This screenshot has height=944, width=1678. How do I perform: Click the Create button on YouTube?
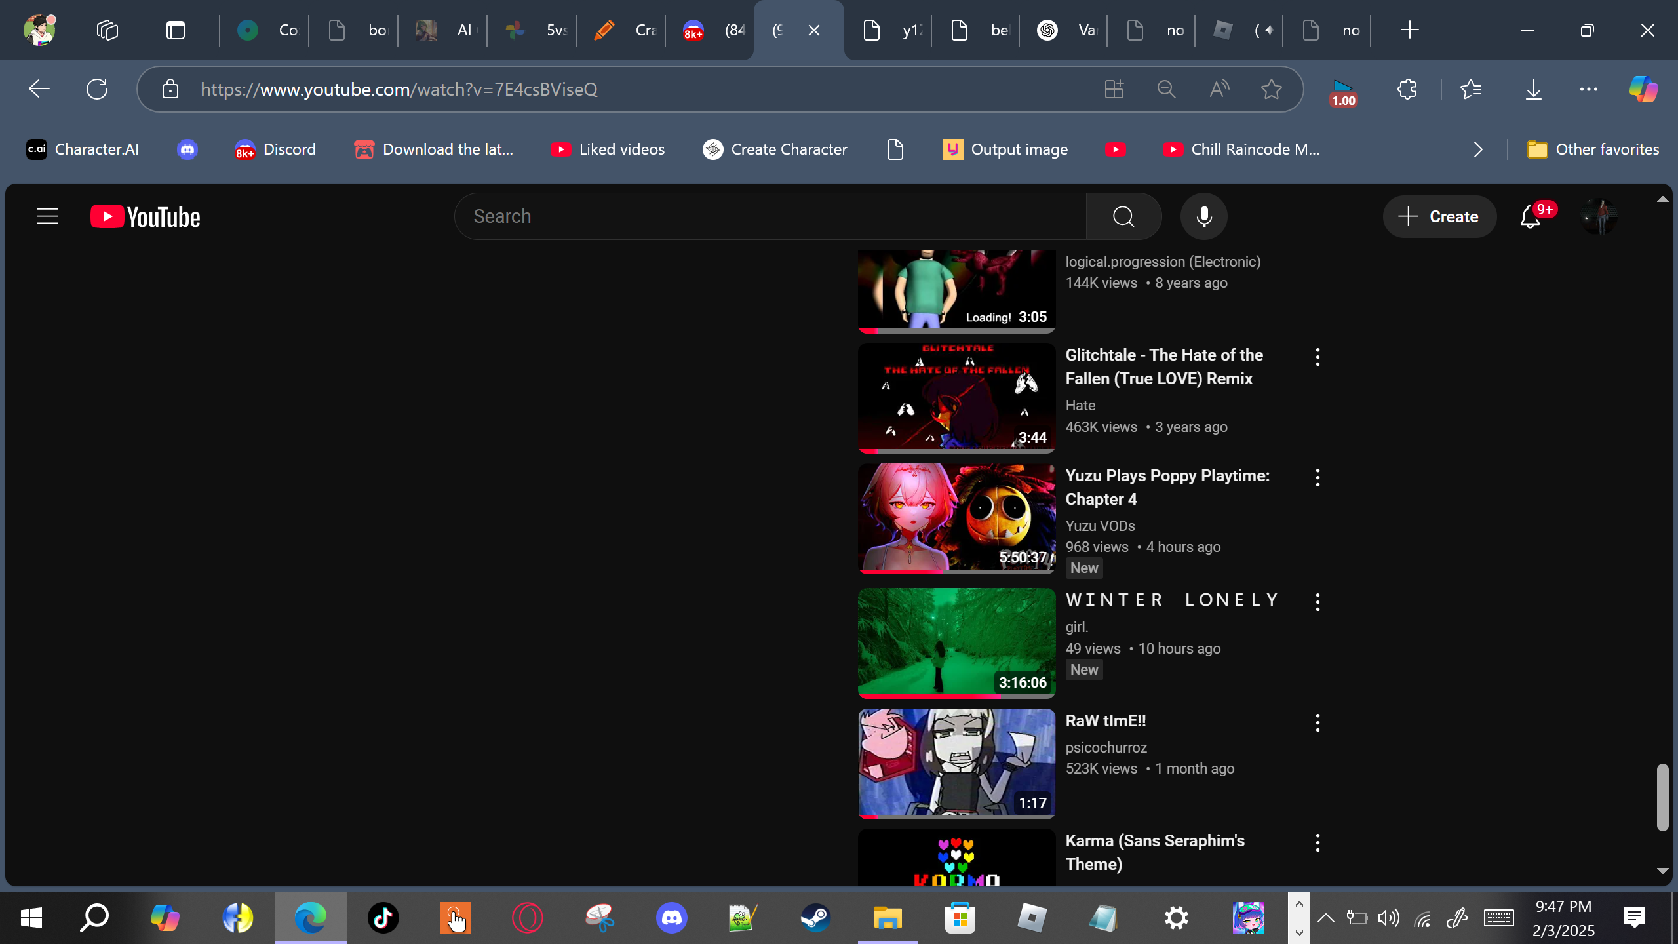coord(1439,217)
